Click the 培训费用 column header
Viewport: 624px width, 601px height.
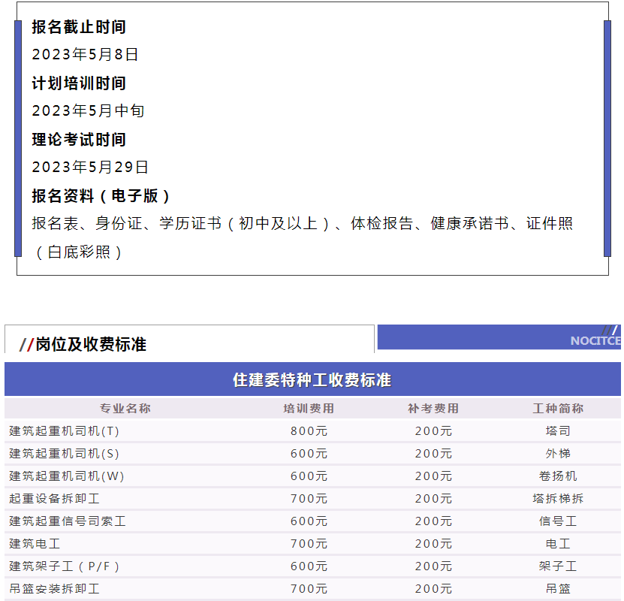pyautogui.click(x=309, y=409)
